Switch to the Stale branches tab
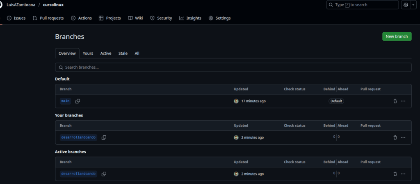This screenshot has width=420, height=184. (x=123, y=53)
